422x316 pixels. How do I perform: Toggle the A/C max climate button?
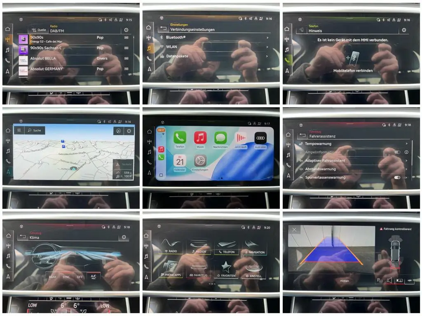[x=93, y=277]
